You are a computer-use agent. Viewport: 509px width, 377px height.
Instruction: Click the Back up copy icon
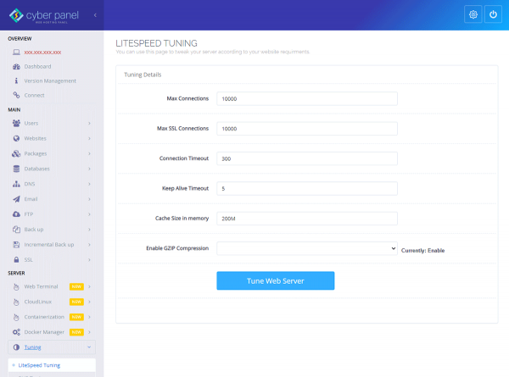tap(16, 230)
